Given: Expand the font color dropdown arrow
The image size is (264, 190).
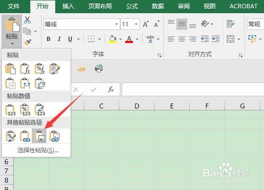Looking at the screenshot, I should 137,39.
